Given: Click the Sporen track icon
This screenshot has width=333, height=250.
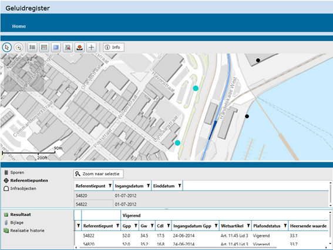Looking at the screenshot, I should [x=6, y=172].
